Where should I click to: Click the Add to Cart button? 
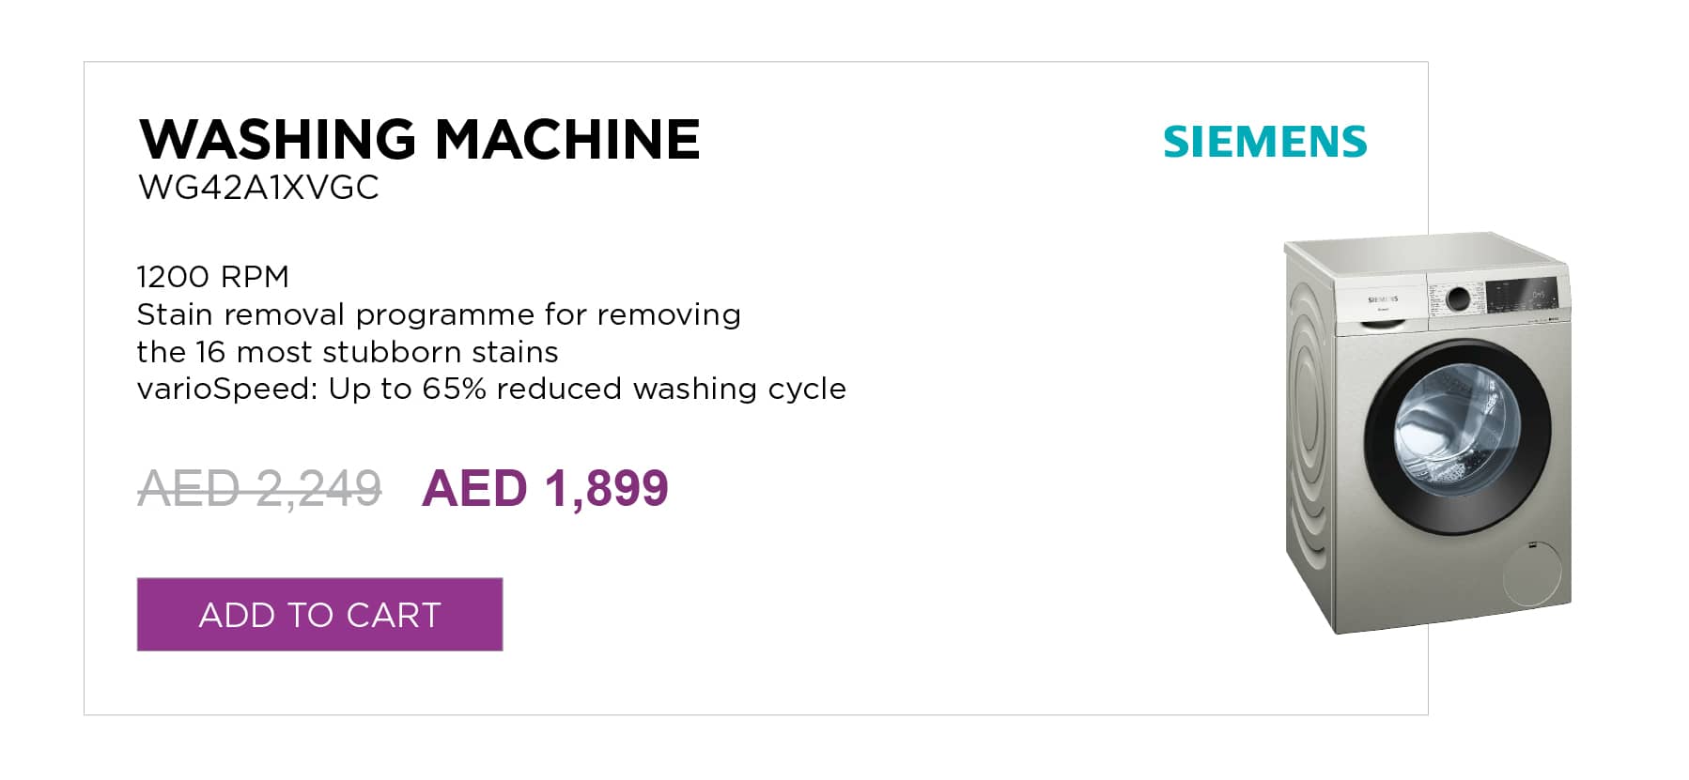[319, 614]
